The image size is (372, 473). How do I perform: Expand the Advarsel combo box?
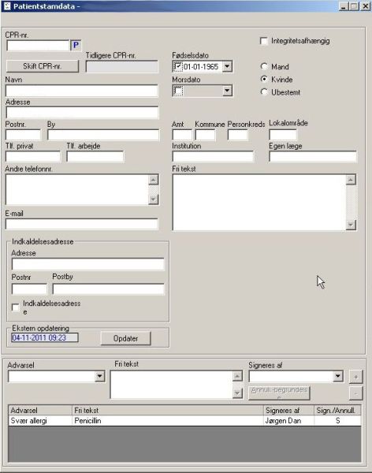point(99,376)
